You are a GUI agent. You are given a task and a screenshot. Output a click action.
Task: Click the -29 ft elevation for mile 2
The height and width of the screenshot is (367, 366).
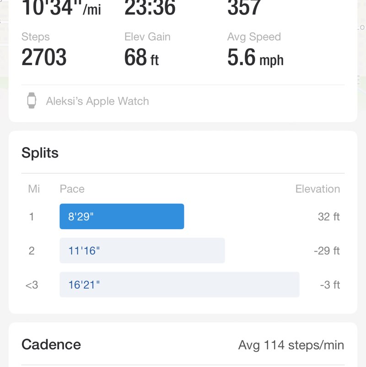(327, 251)
